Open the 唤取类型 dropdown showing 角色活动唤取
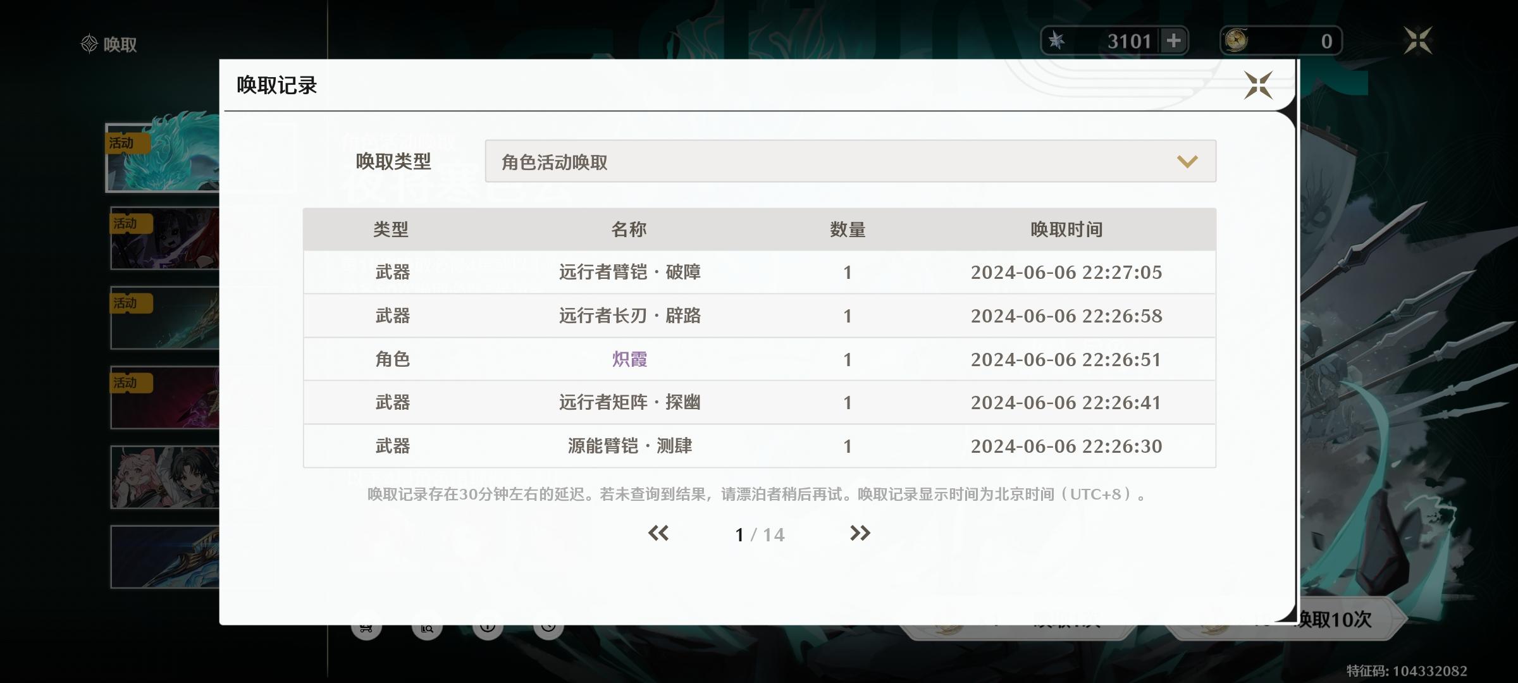Image resolution: width=1518 pixels, height=683 pixels. [850, 161]
